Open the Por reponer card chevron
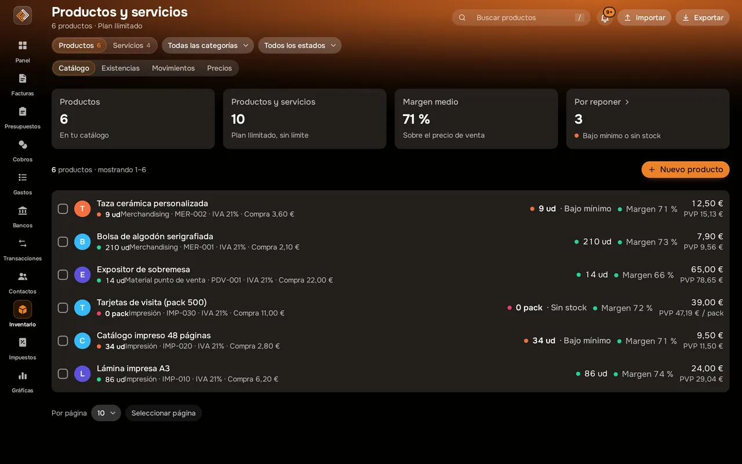The image size is (742, 464). [x=627, y=102]
